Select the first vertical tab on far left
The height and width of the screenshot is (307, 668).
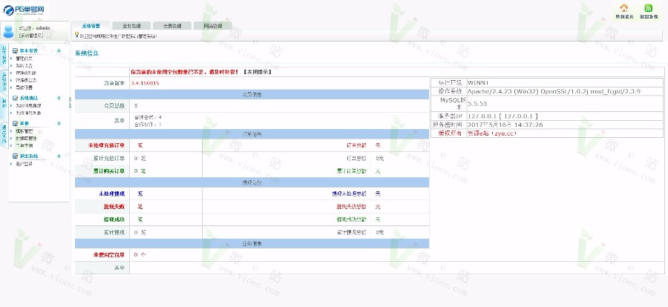[4, 55]
